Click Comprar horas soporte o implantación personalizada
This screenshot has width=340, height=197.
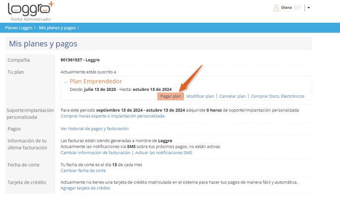tap(113, 116)
